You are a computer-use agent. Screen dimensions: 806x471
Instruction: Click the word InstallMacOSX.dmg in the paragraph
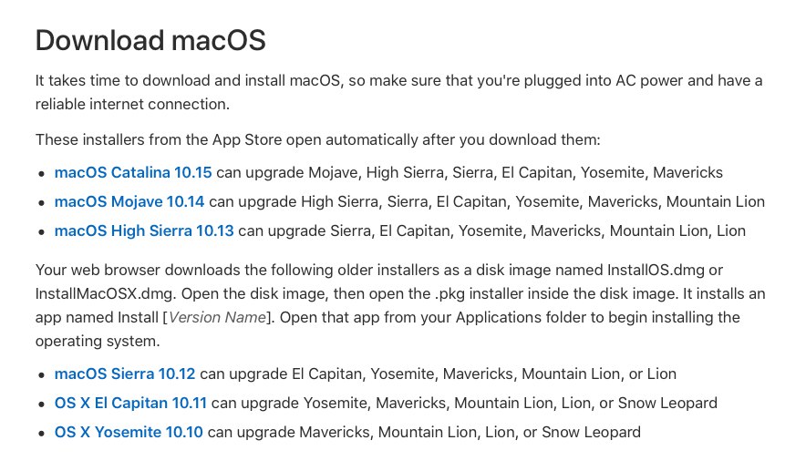(x=106, y=293)
